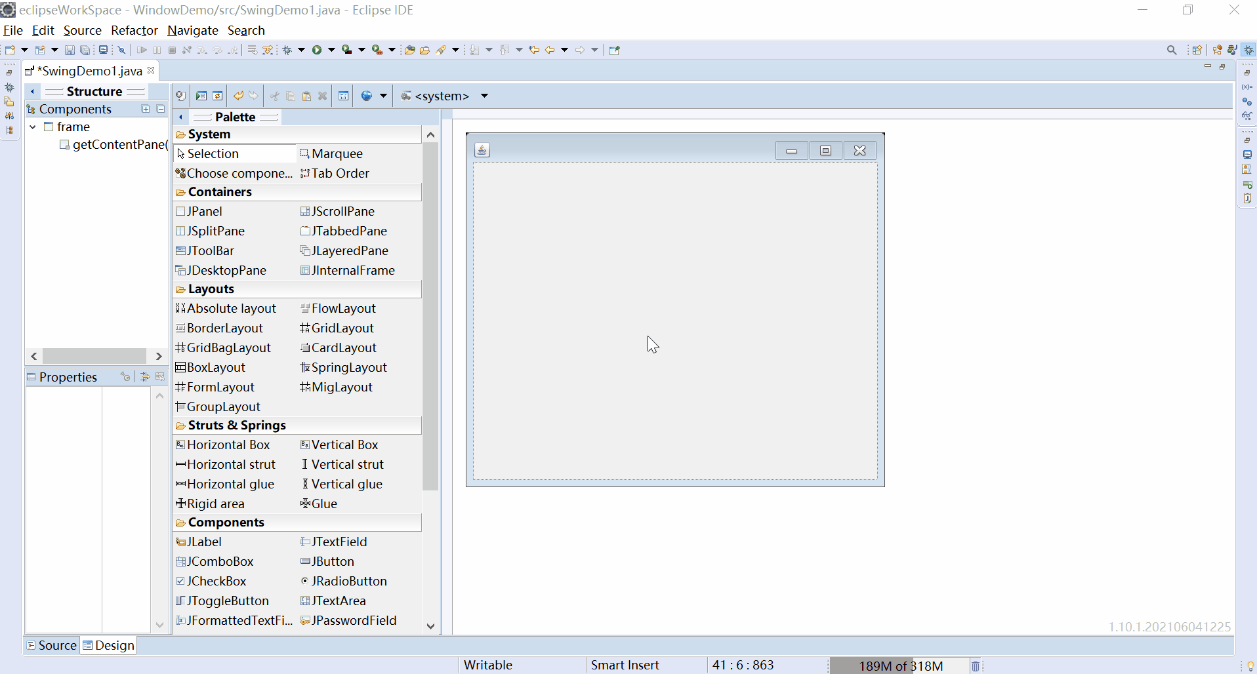Click the Open Perspective icon at top right

pyautogui.click(x=1197, y=50)
